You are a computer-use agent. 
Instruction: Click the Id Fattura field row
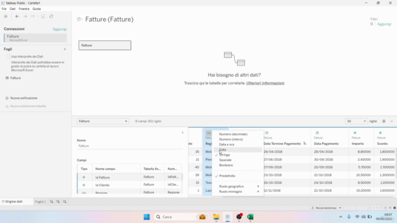click(x=130, y=177)
